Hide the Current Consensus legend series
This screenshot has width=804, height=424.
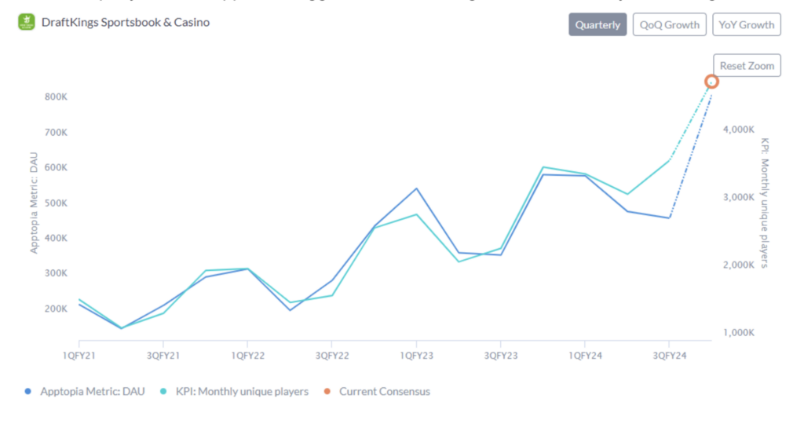(x=384, y=391)
